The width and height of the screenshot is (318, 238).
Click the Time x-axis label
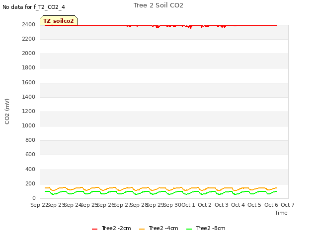281,213
